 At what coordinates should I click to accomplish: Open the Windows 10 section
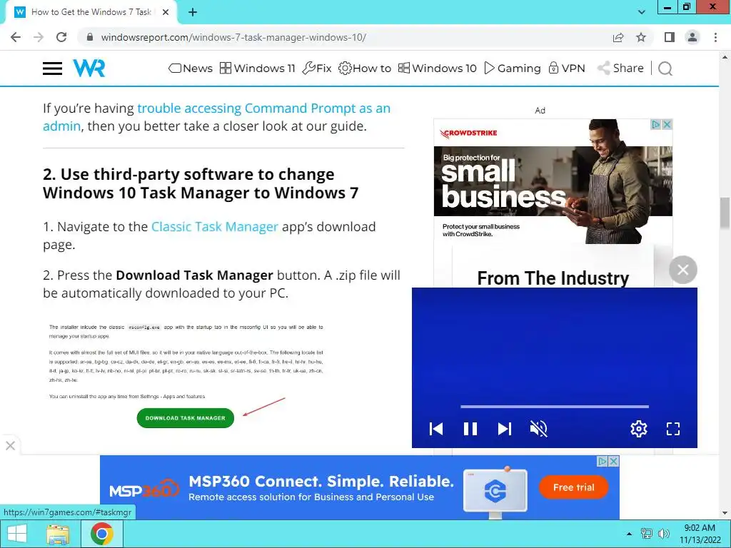[438, 68]
